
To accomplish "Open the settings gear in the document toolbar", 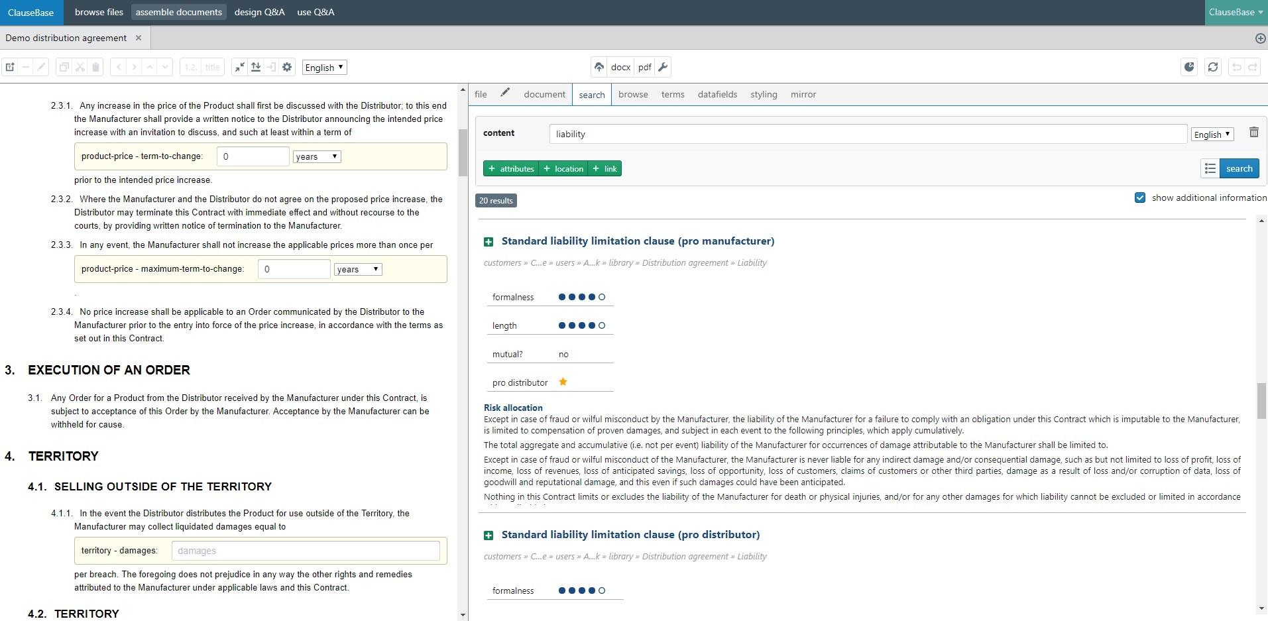I will click(286, 67).
